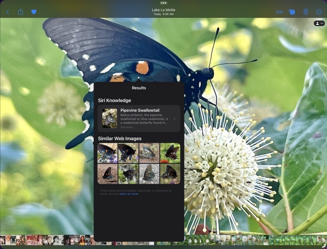Expand the person dropdown at top right
This screenshot has width=327, height=249.
319,23
